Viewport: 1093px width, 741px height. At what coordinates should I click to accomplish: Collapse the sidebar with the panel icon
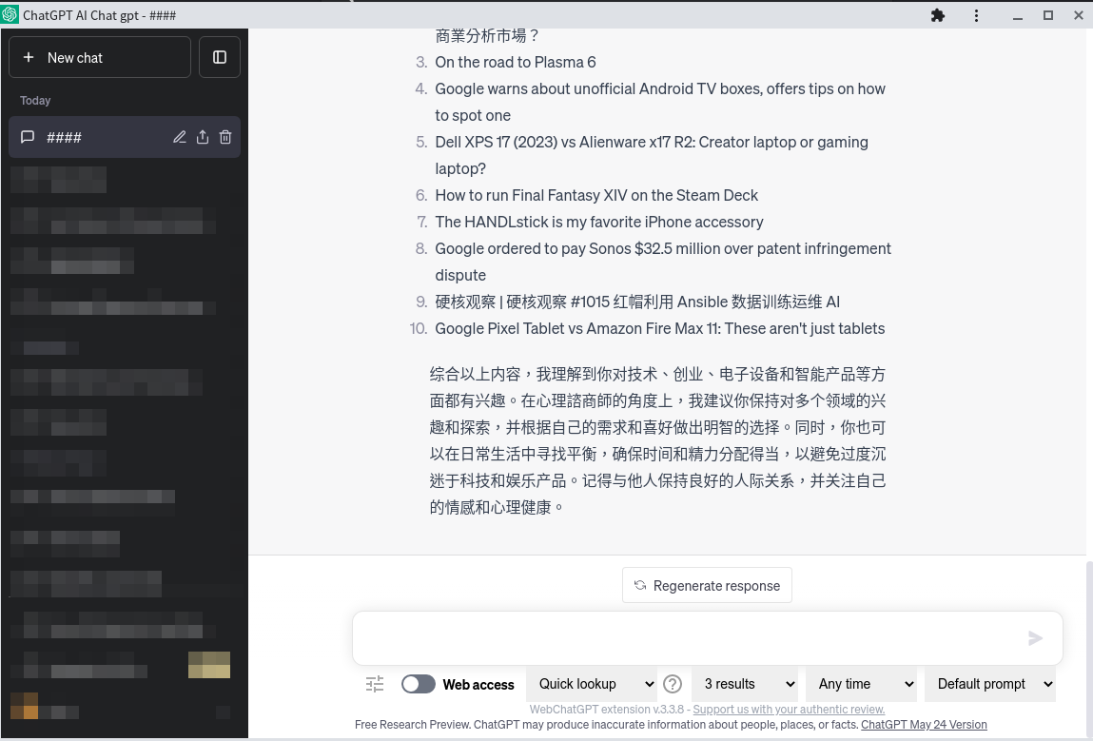[x=220, y=57]
